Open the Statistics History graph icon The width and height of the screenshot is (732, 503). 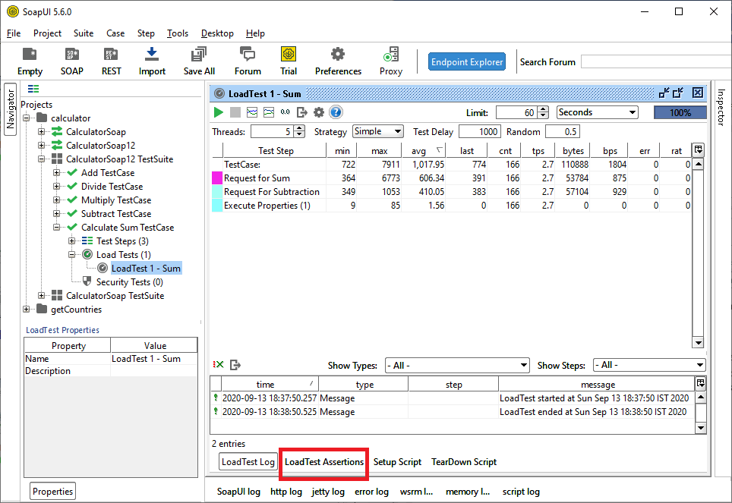pos(268,112)
